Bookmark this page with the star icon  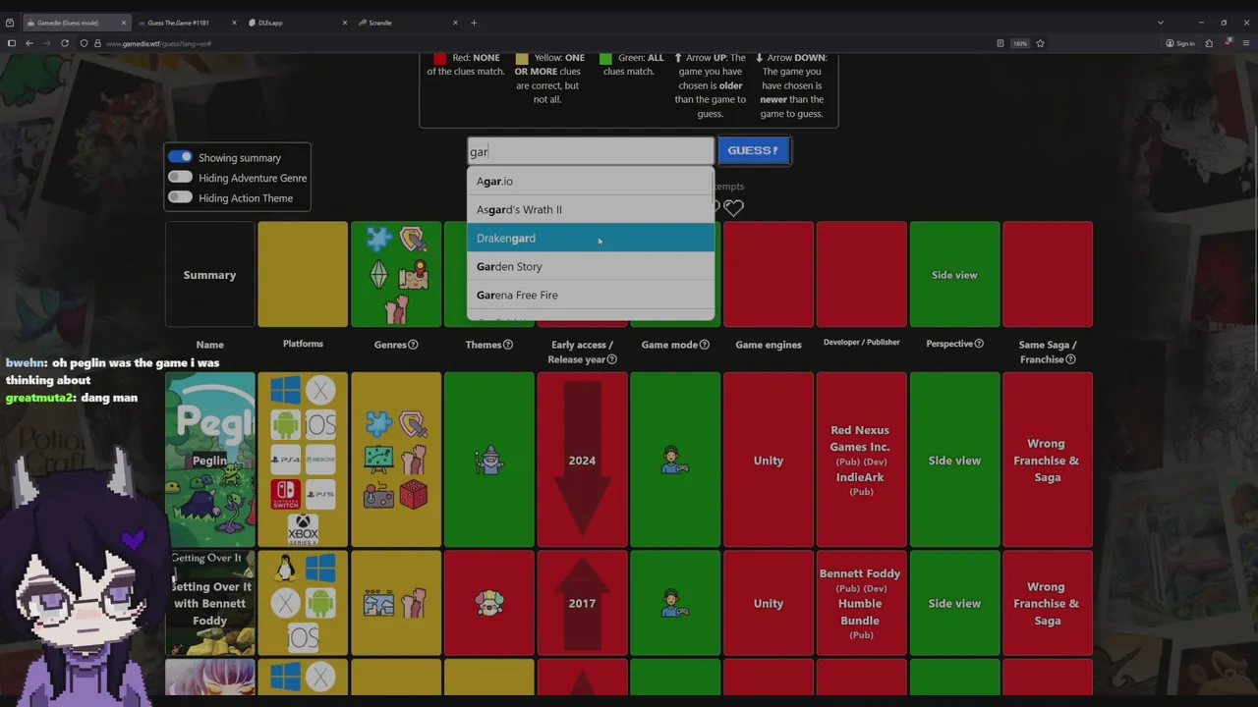1040,43
